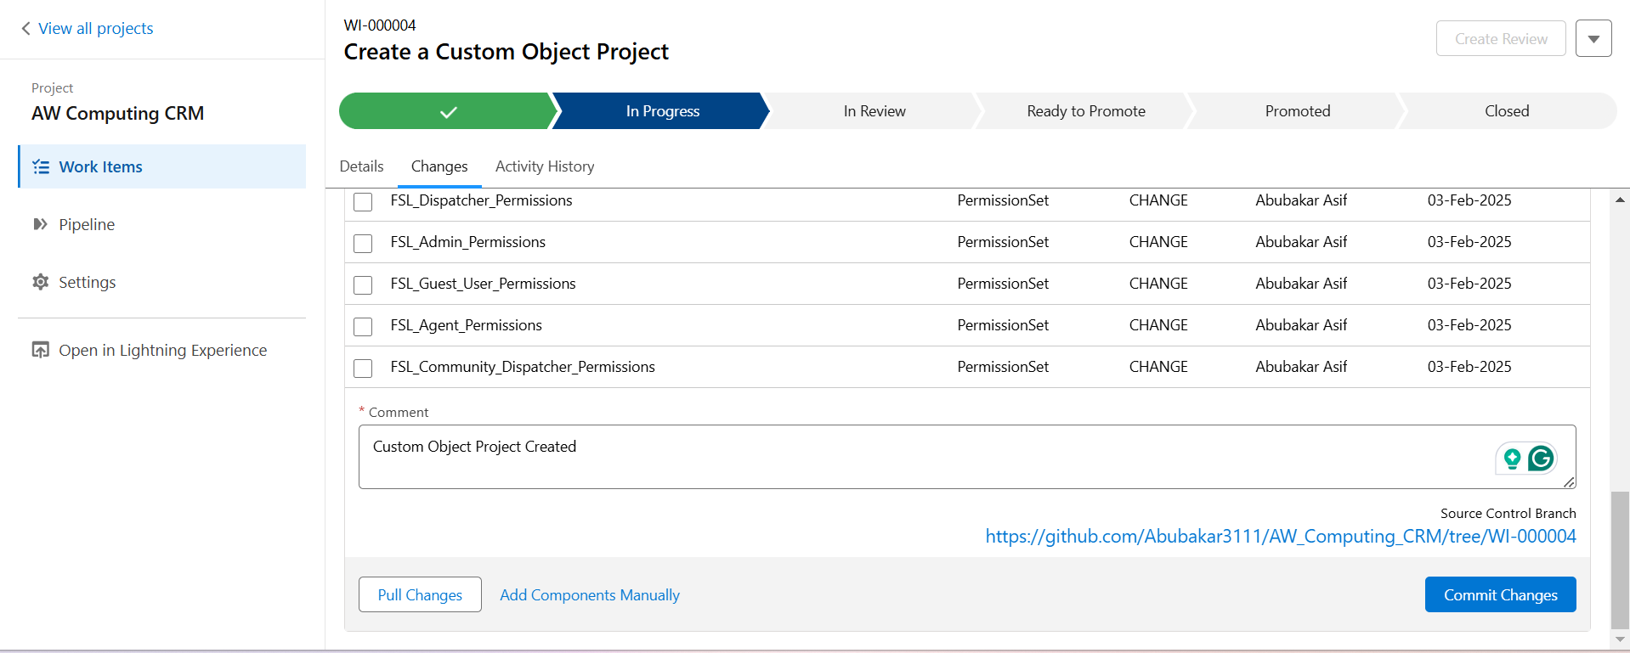Click the completed checkmark stage in path

pos(448,111)
